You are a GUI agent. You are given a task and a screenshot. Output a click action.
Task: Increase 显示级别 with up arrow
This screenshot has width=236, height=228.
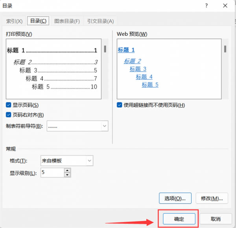click(x=67, y=171)
